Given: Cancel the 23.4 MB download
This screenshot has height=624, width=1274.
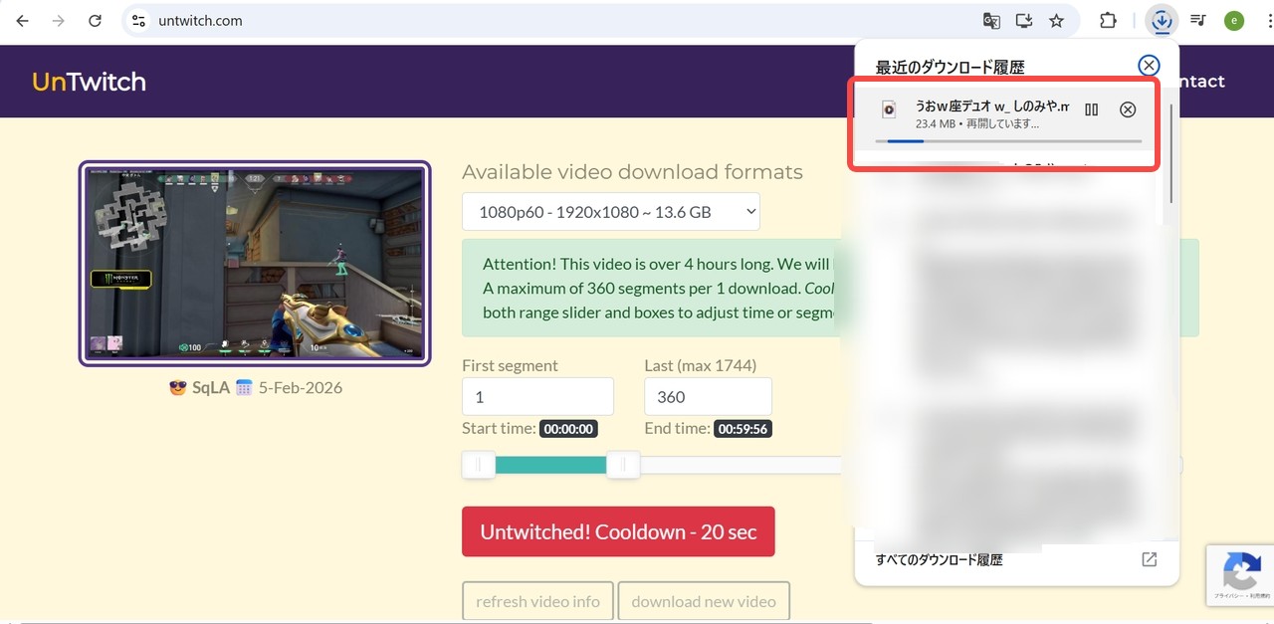Looking at the screenshot, I should (1128, 109).
